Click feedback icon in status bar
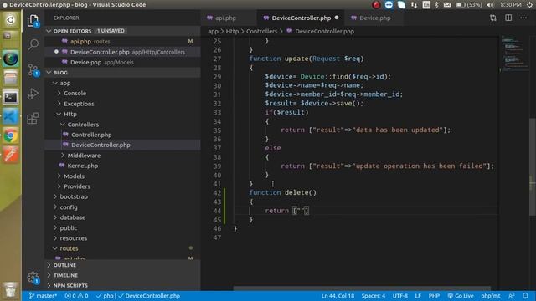The height and width of the screenshot is (301, 536). click(x=512, y=296)
